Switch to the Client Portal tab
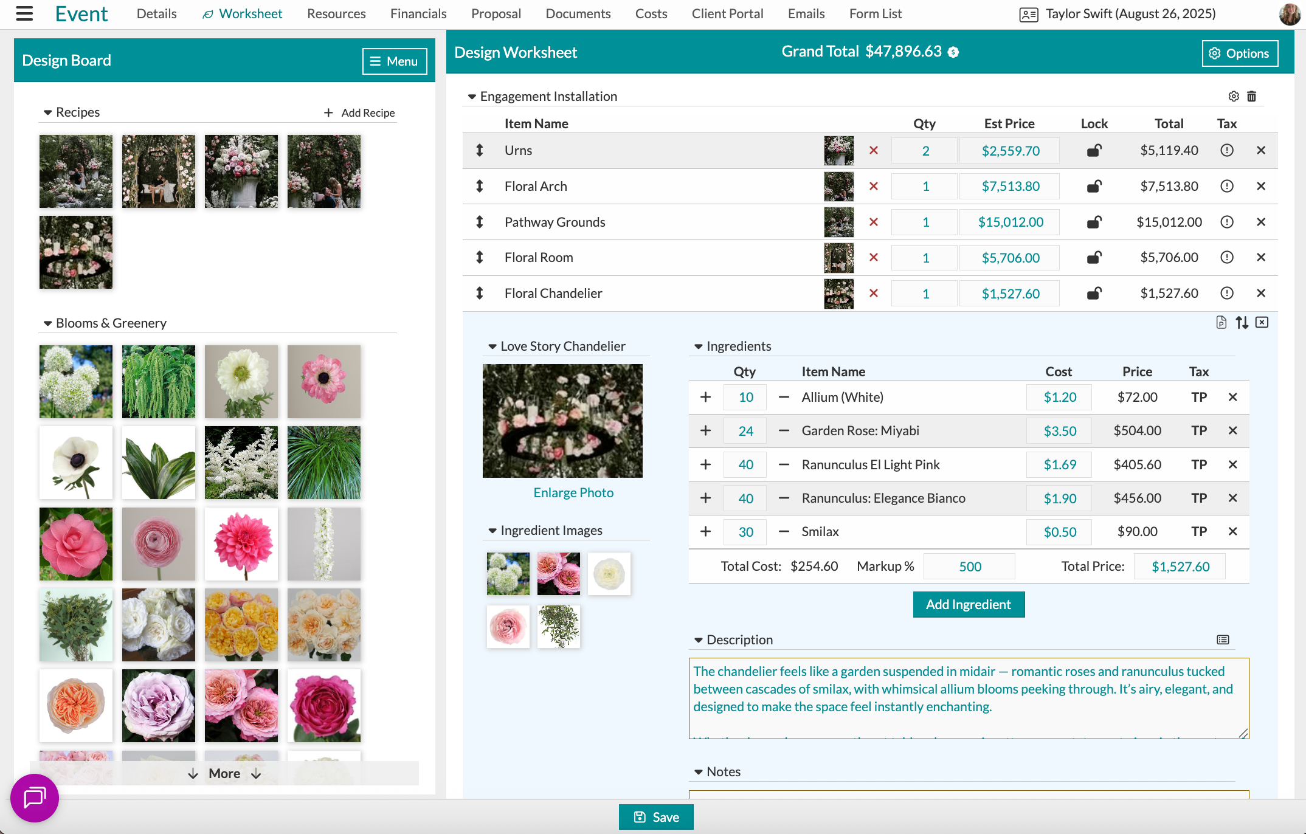Screen dimensions: 1306x834 pos(727,13)
